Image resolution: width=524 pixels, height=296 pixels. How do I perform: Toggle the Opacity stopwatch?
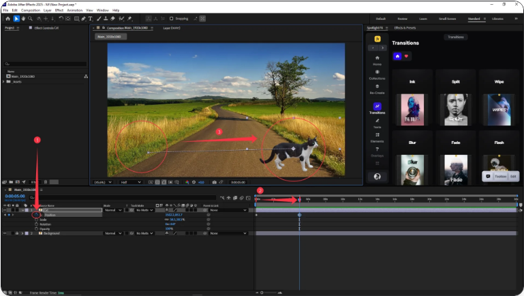[x=35, y=228]
